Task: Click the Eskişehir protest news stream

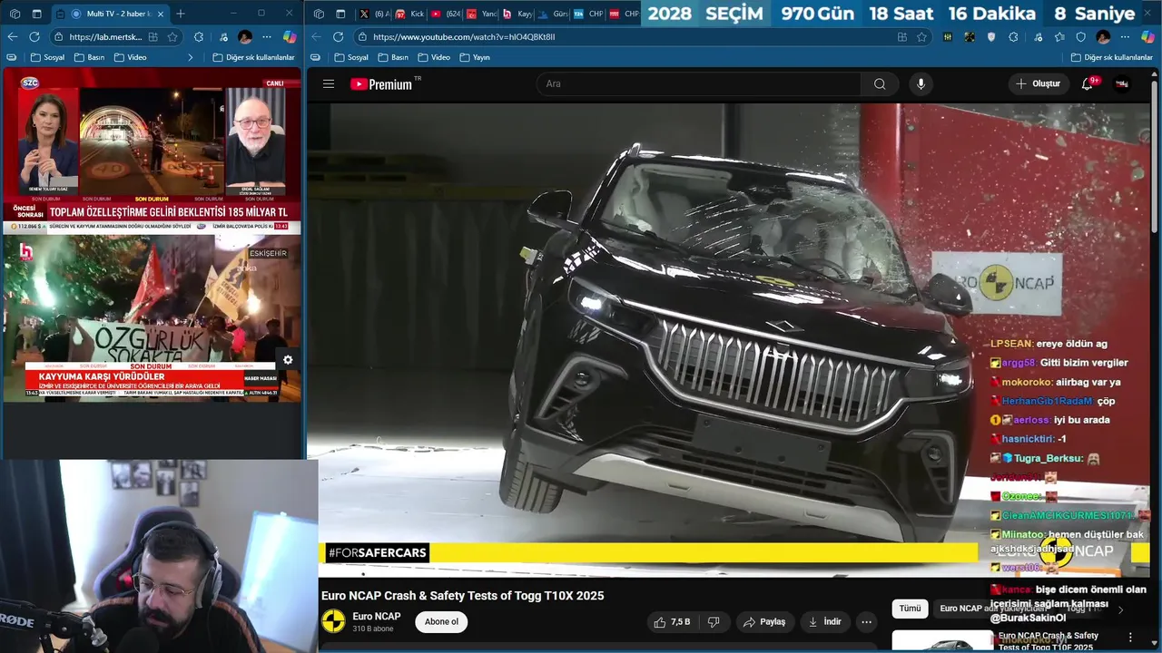Action: tap(152, 317)
